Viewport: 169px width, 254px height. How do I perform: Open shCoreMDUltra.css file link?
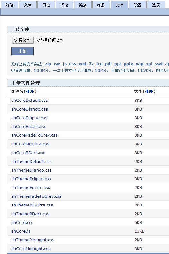[30, 144]
